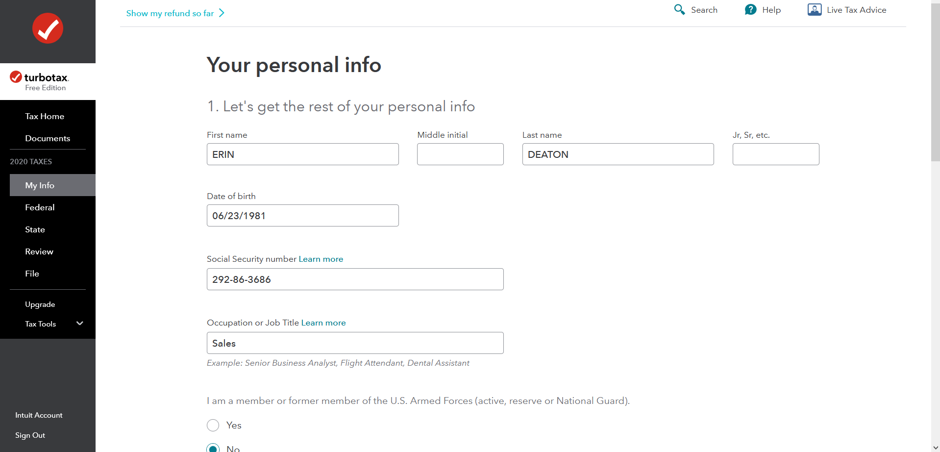This screenshot has width=940, height=452.
Task: Open Learn more about Social Security number
Action: 321,259
